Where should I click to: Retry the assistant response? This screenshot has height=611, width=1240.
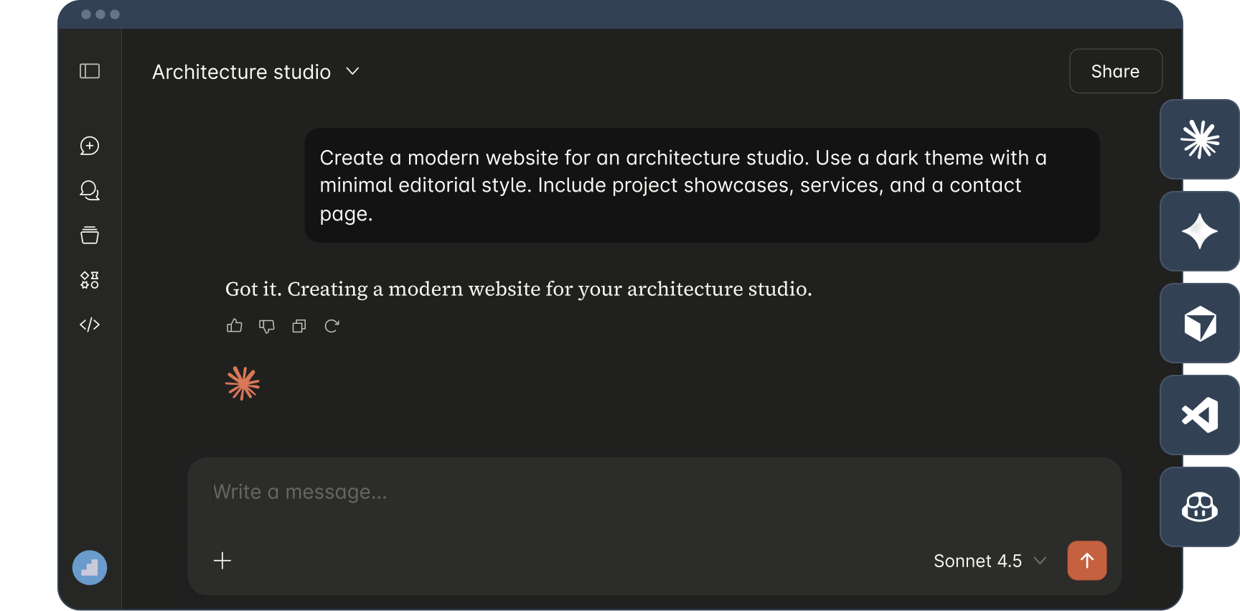(332, 326)
